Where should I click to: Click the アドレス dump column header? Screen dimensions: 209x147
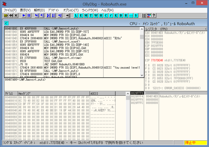click(x=11, y=93)
